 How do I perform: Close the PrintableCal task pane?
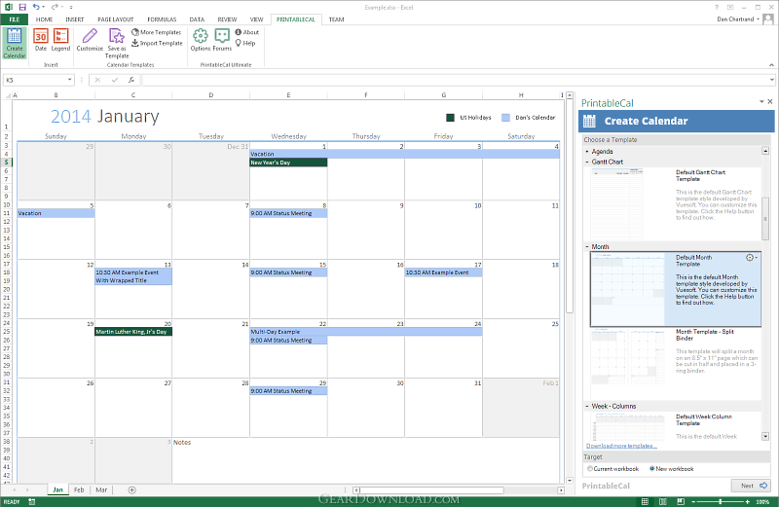770,102
